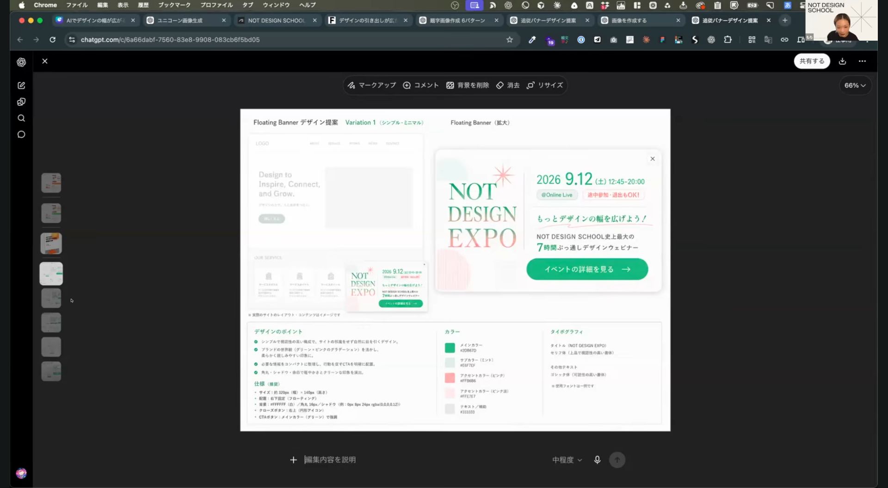The width and height of the screenshot is (888, 488).
Task: Click the microphone icon for voice input
Action: (x=597, y=460)
